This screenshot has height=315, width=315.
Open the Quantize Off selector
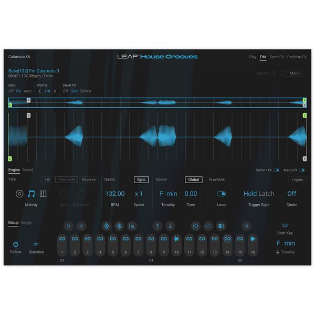tap(36, 244)
